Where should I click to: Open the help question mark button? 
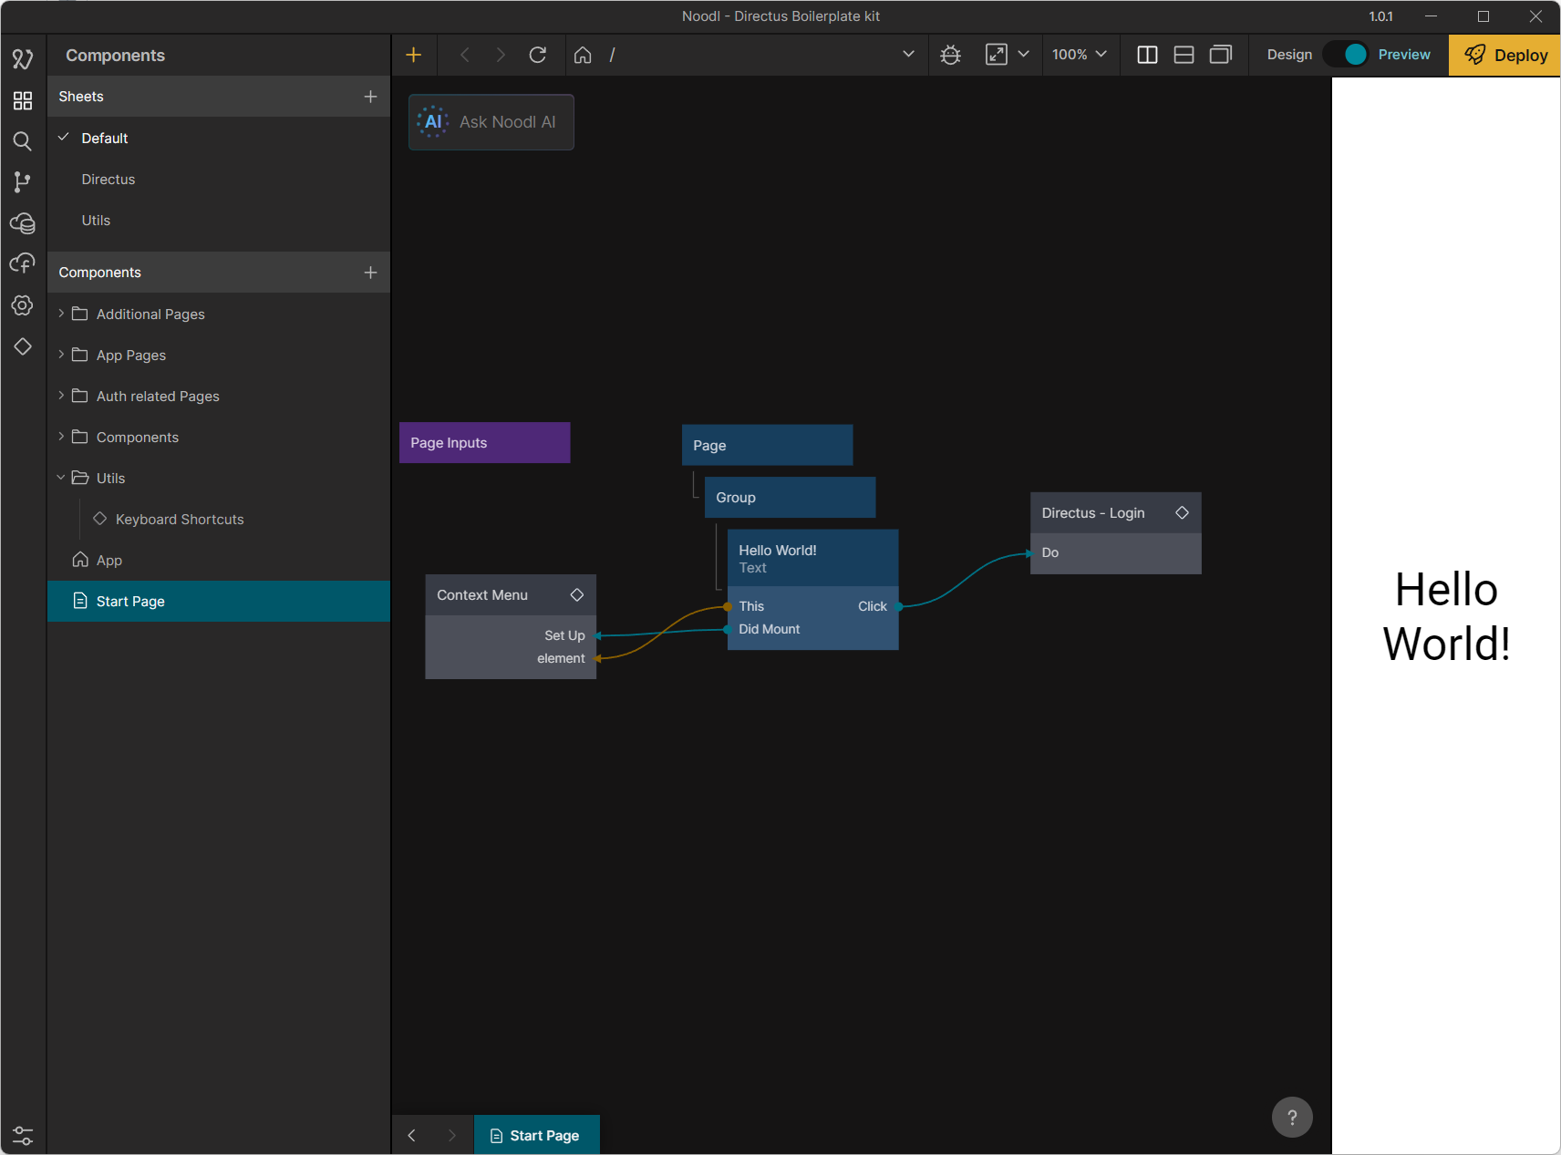(1292, 1118)
